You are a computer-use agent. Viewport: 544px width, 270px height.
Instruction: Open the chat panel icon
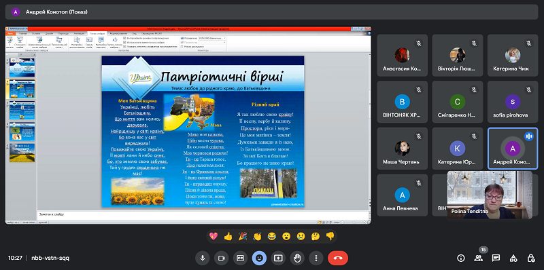coord(496,258)
